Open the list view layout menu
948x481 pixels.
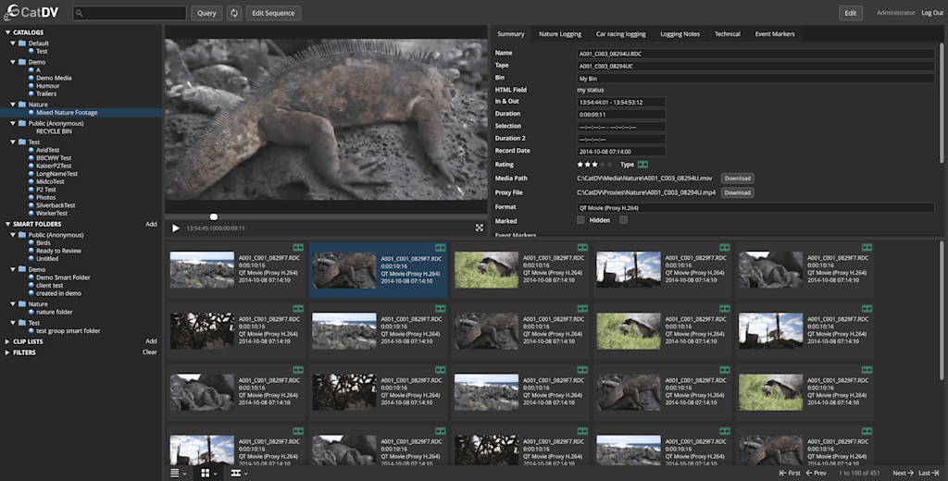[175, 473]
